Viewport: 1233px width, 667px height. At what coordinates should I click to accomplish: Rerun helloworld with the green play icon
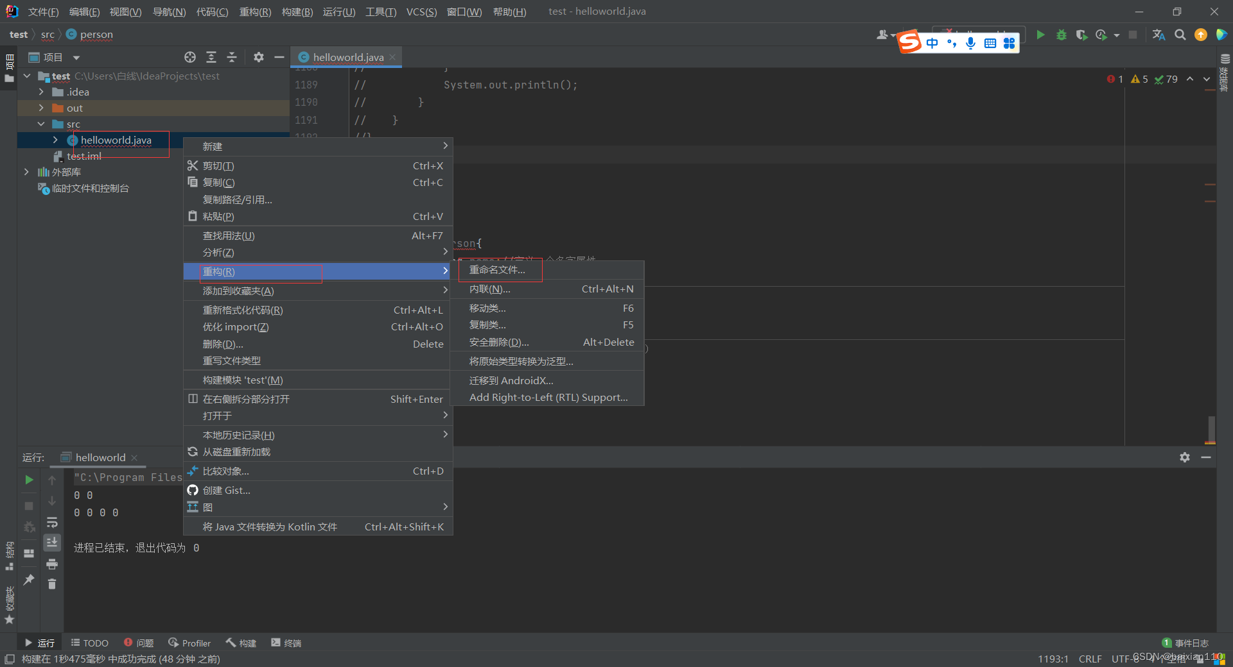(29, 480)
